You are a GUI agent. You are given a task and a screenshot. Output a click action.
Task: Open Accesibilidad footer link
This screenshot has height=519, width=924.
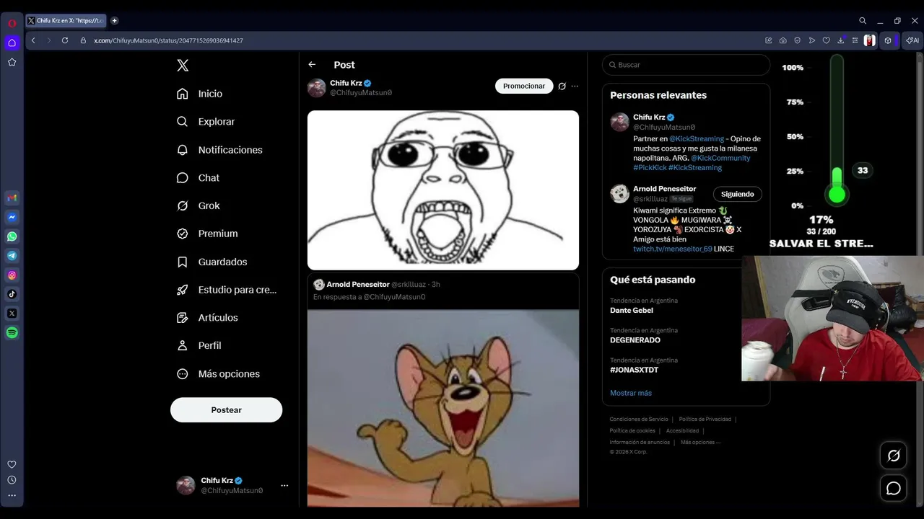pyautogui.click(x=682, y=430)
